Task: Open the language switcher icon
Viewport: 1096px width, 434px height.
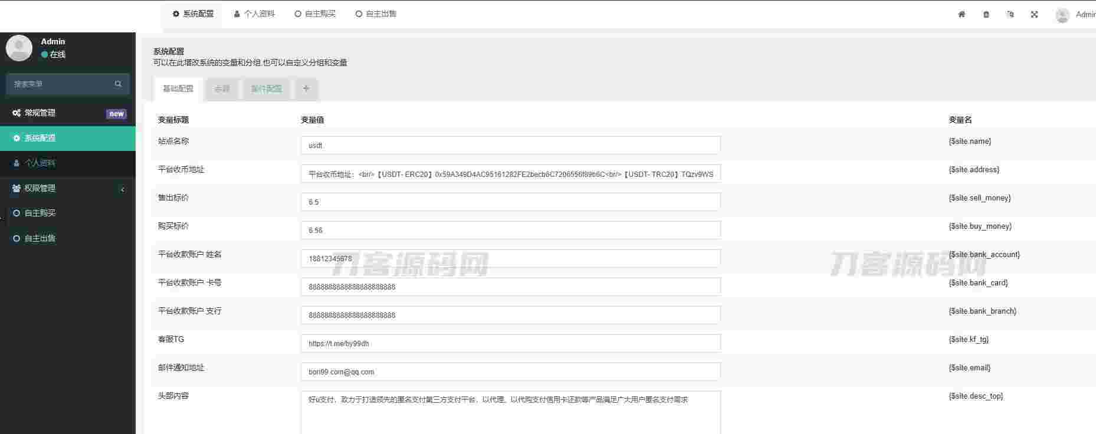Action: [1010, 14]
